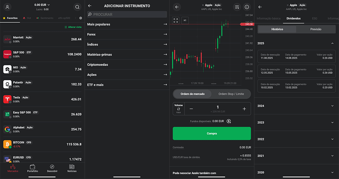Open the NIO stock logo
Viewport: 339px width, 179px height.
point(7,69)
